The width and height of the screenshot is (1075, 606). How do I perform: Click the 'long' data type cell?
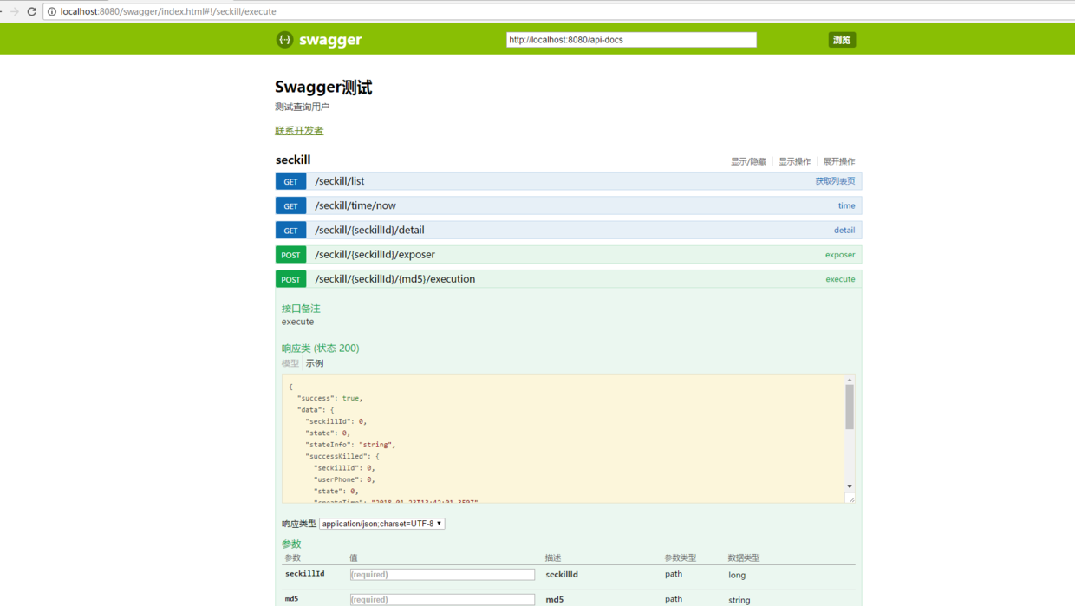pos(737,575)
